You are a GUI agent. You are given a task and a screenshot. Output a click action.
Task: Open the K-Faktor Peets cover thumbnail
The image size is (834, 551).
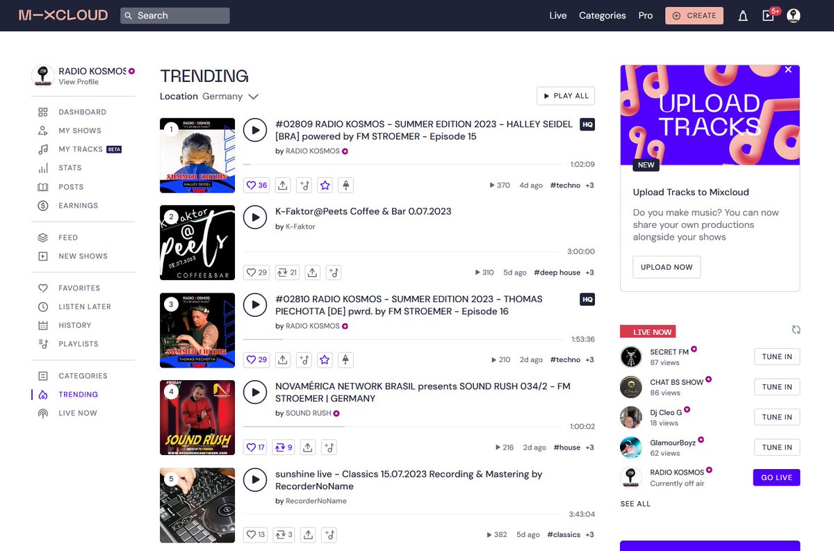click(197, 242)
